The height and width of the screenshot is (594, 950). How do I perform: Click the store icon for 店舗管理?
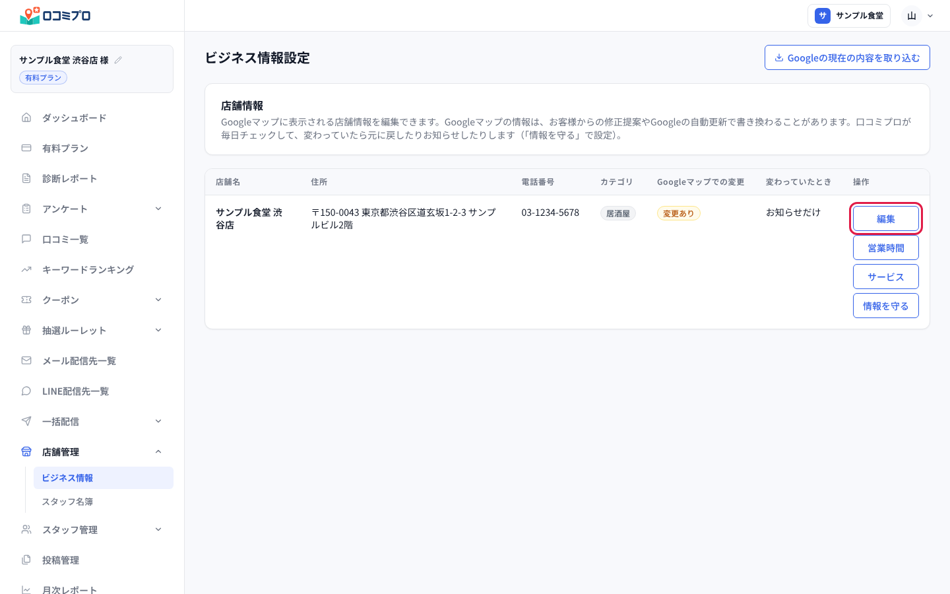(x=26, y=451)
